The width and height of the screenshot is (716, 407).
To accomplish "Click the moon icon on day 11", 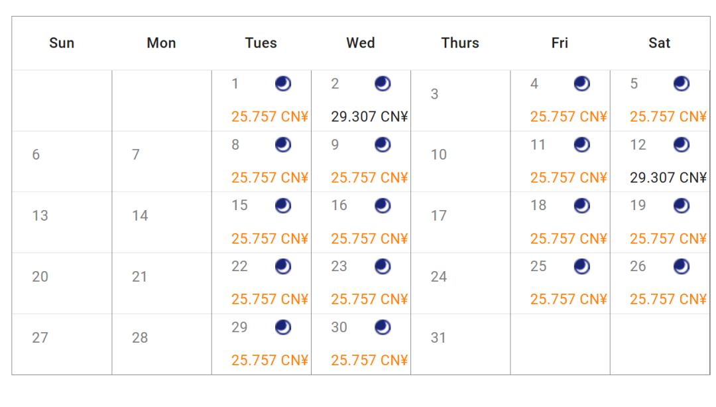I will 582,145.
